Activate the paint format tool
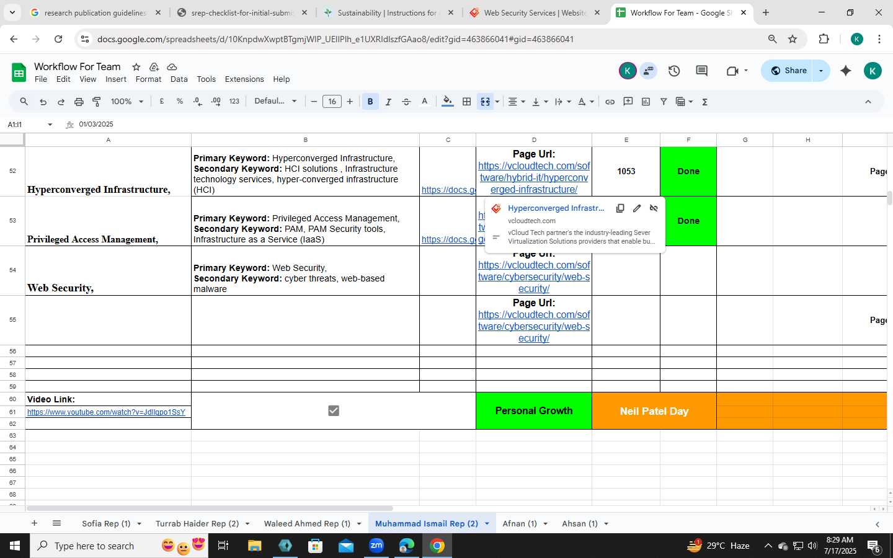Screen dimensions: 893x558 (x=97, y=102)
